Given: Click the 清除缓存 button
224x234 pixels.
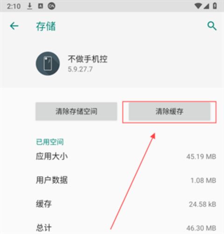Looking at the screenshot, I should (169, 112).
